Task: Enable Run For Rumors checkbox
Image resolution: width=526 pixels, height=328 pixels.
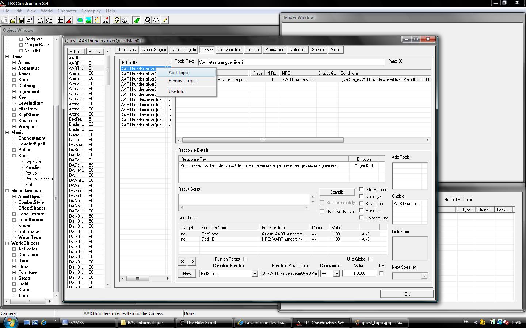Action: pos(322,211)
